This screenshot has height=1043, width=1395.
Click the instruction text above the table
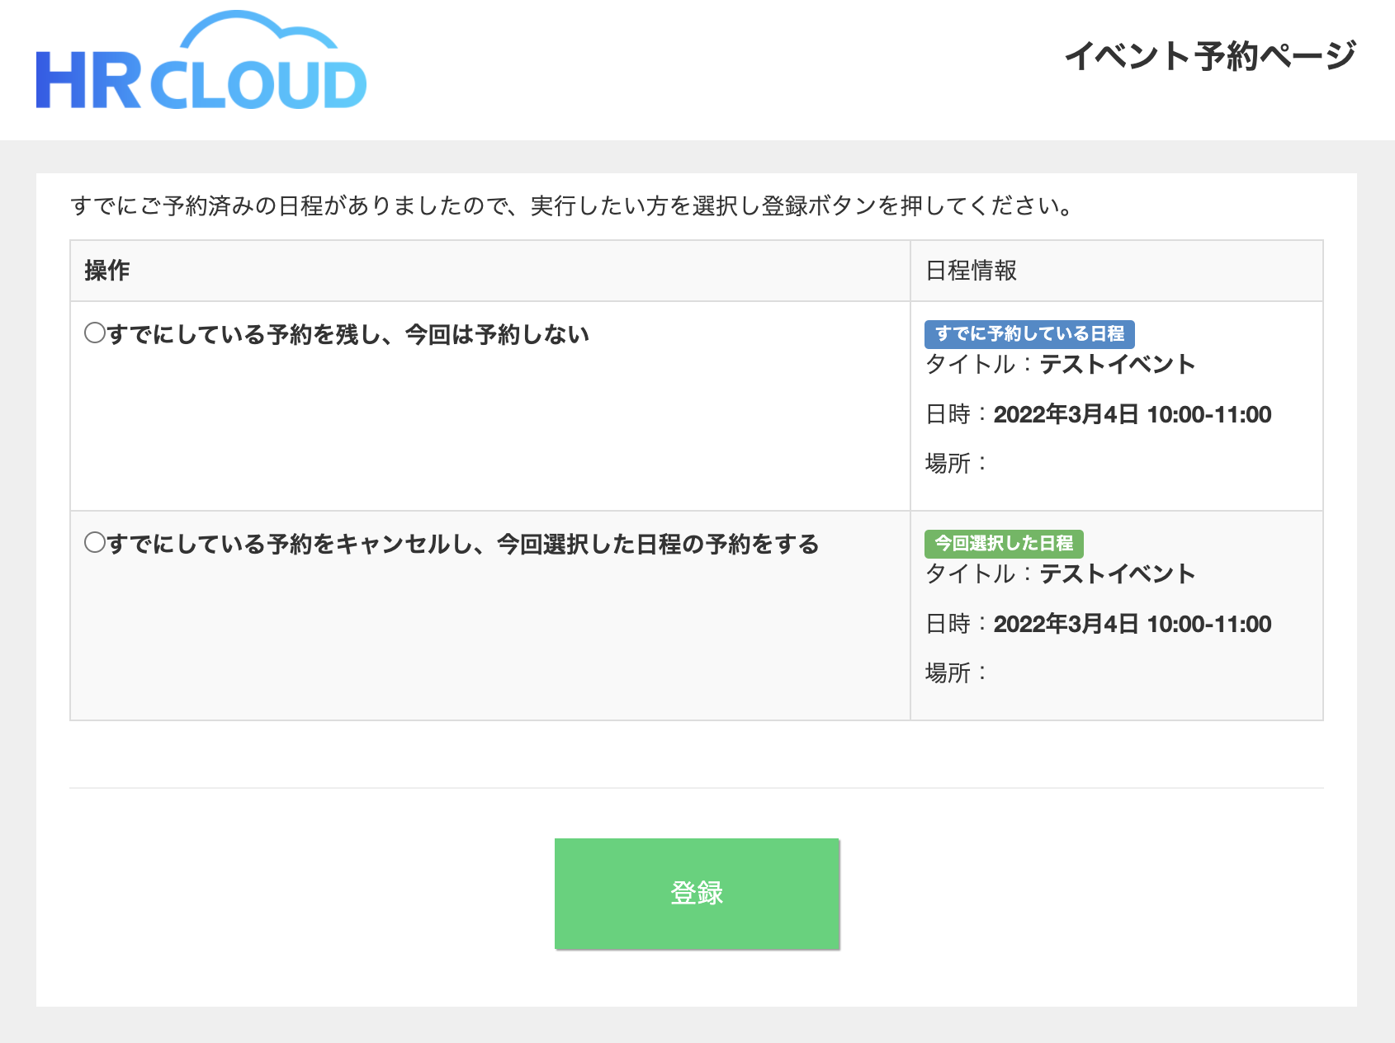pos(570,207)
